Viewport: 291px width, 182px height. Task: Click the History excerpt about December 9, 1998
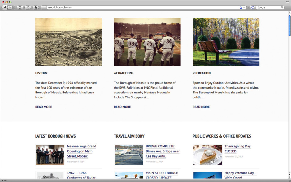[x=66, y=90]
